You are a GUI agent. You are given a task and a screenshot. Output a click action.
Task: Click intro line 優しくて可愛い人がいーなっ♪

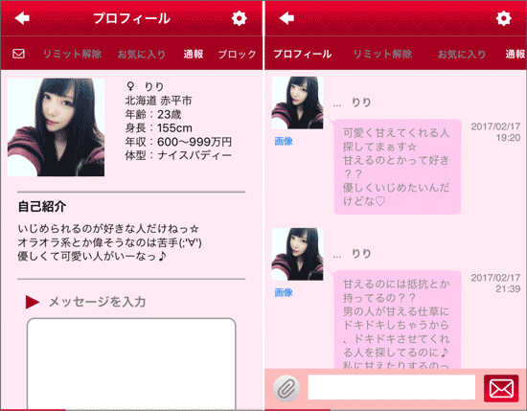pyautogui.click(x=92, y=256)
